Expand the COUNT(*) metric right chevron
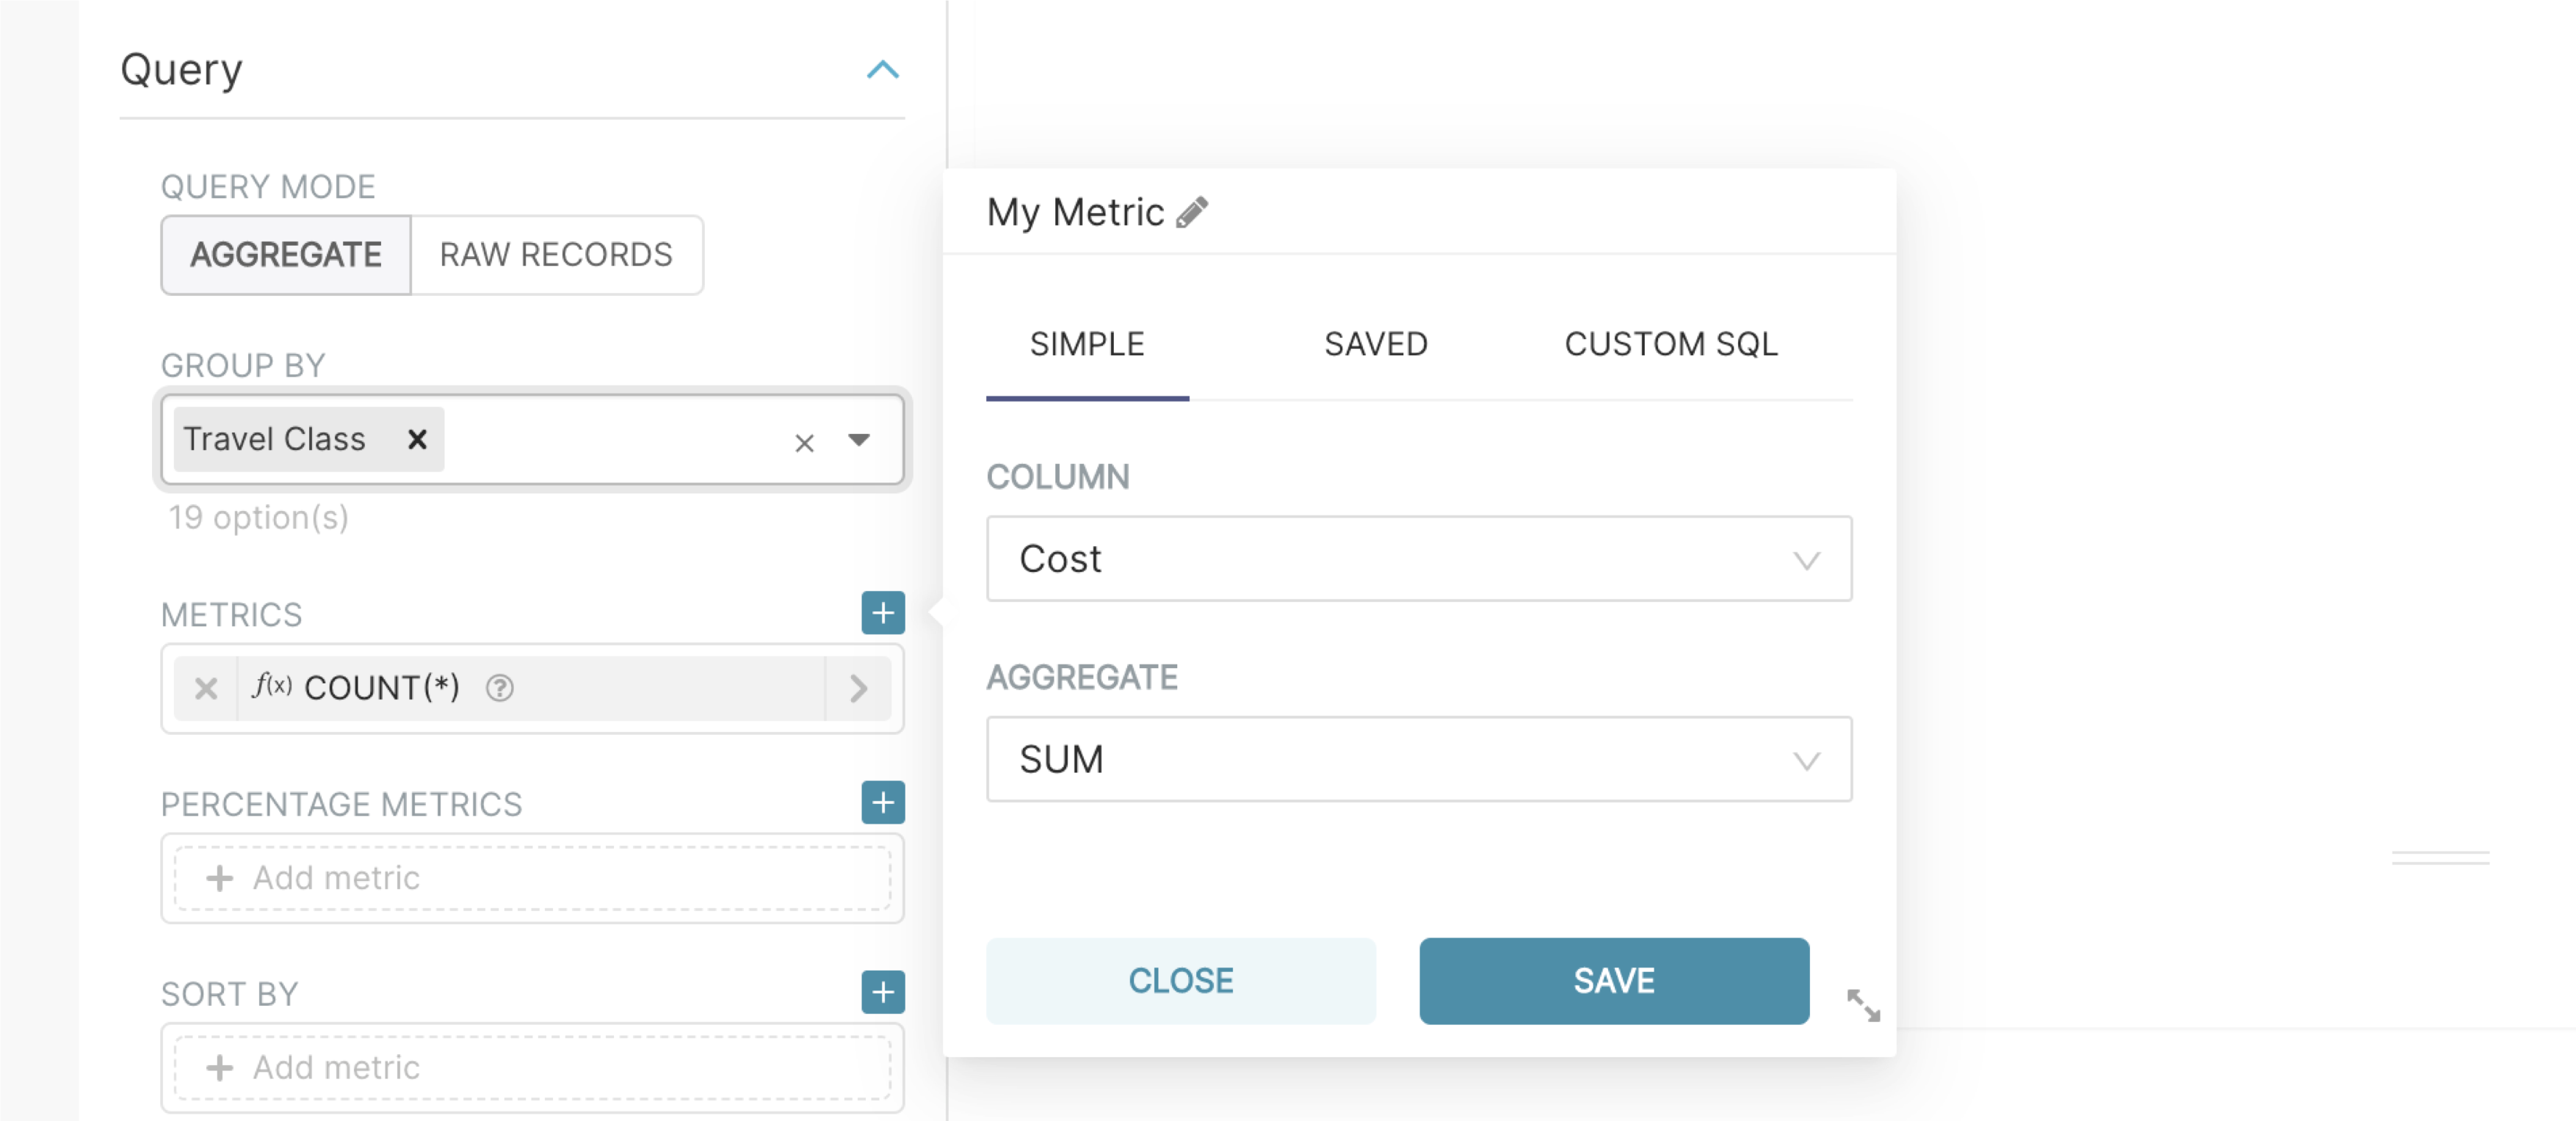2576x1121 pixels. click(858, 688)
